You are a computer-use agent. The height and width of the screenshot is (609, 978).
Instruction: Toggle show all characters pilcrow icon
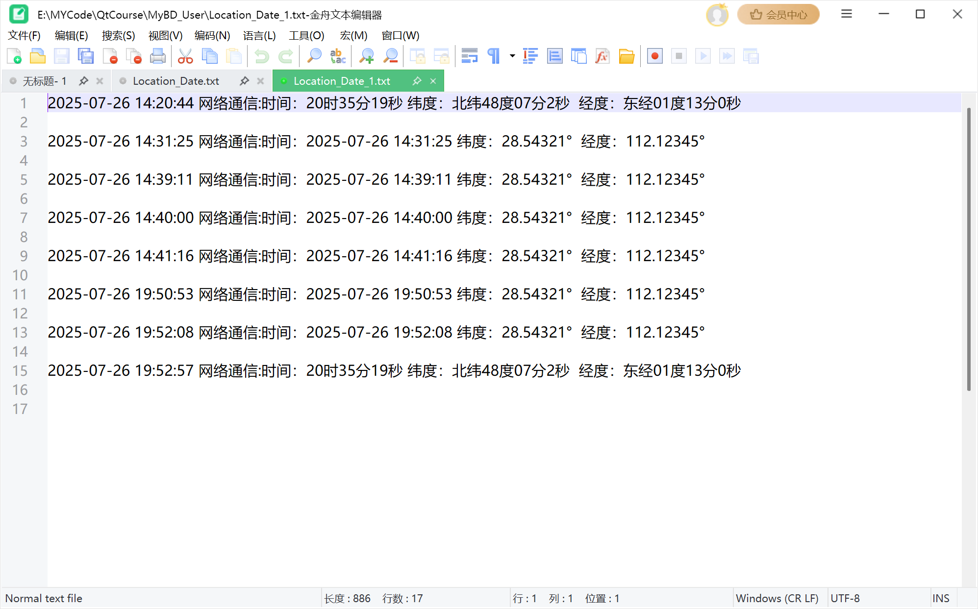tap(494, 56)
